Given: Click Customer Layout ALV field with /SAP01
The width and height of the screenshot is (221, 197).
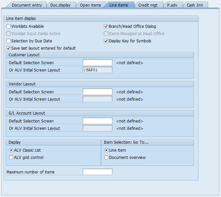Looking at the screenshot, I should pos(98,70).
